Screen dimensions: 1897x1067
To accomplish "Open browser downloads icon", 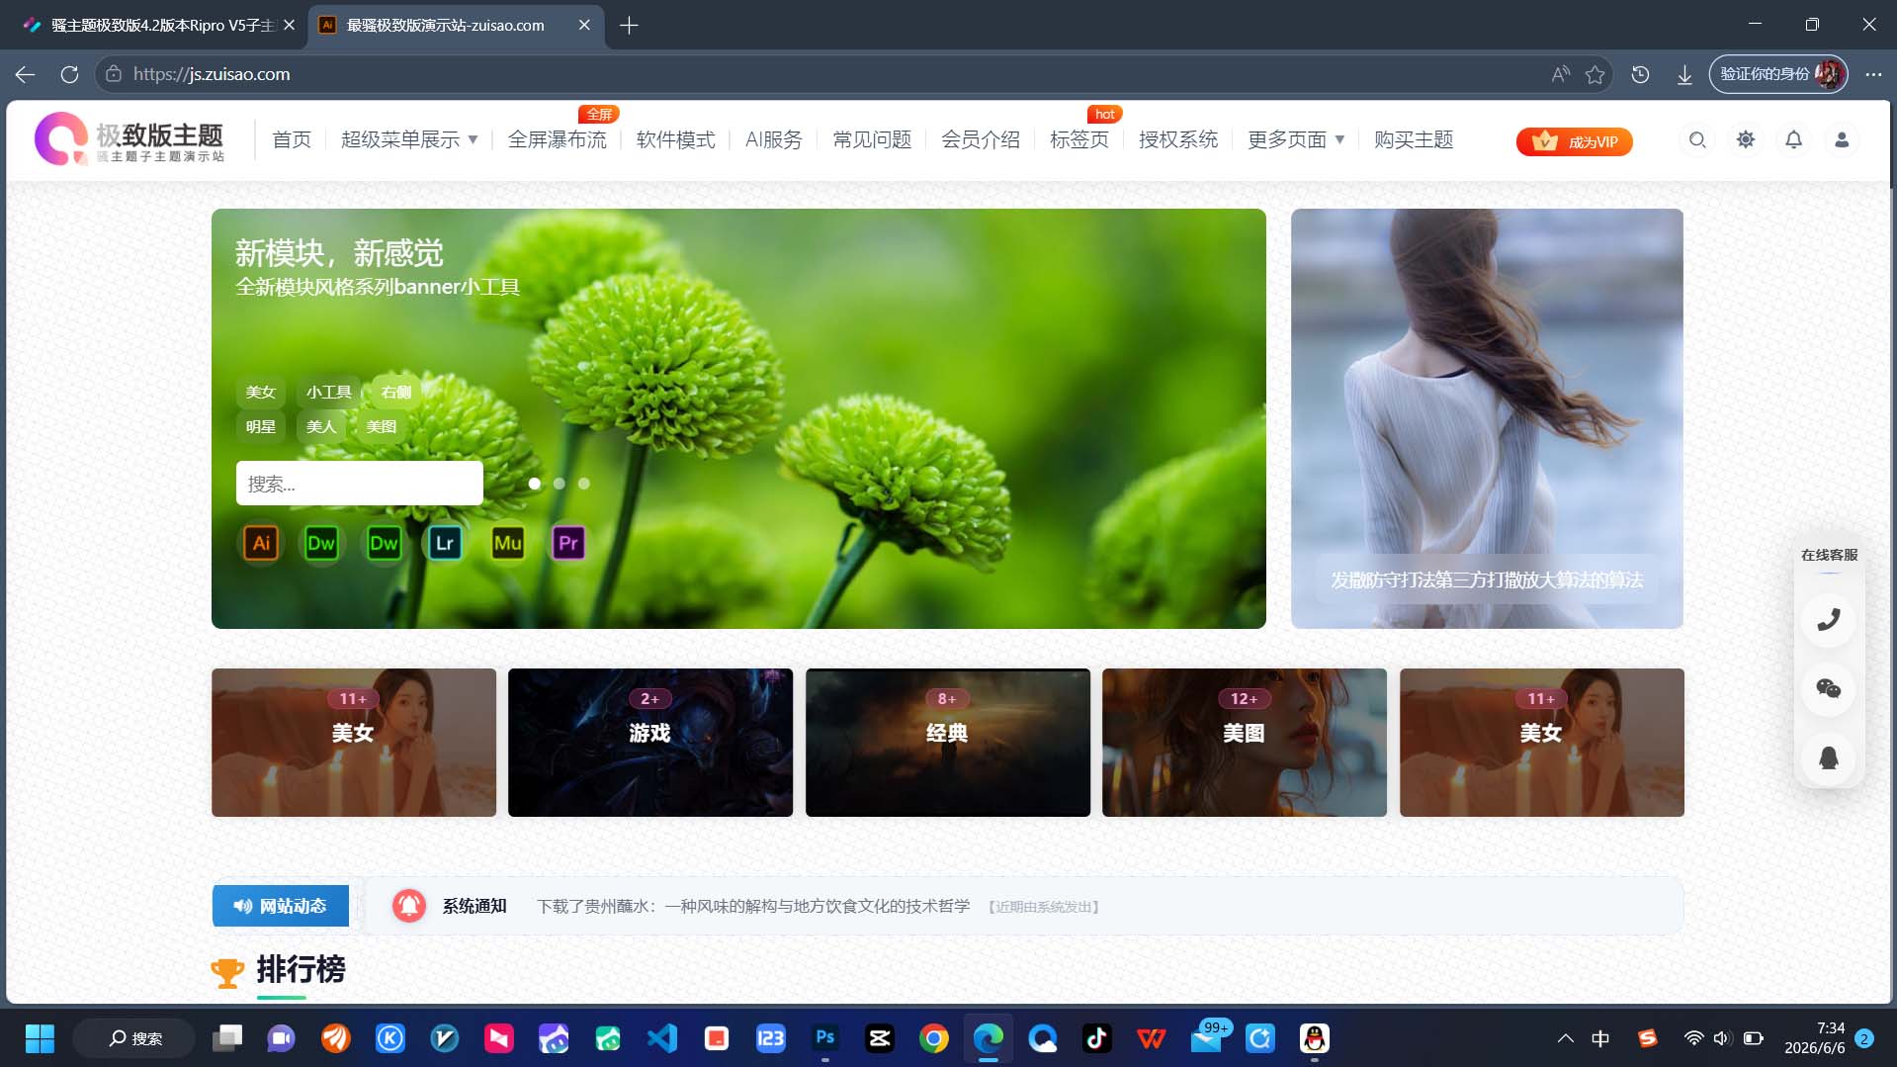I will point(1684,74).
